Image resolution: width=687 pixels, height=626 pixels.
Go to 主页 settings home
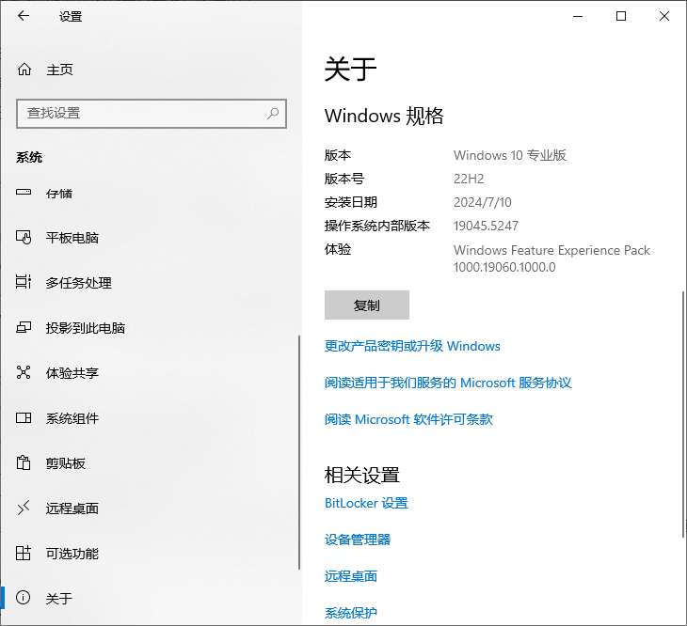tap(151, 70)
